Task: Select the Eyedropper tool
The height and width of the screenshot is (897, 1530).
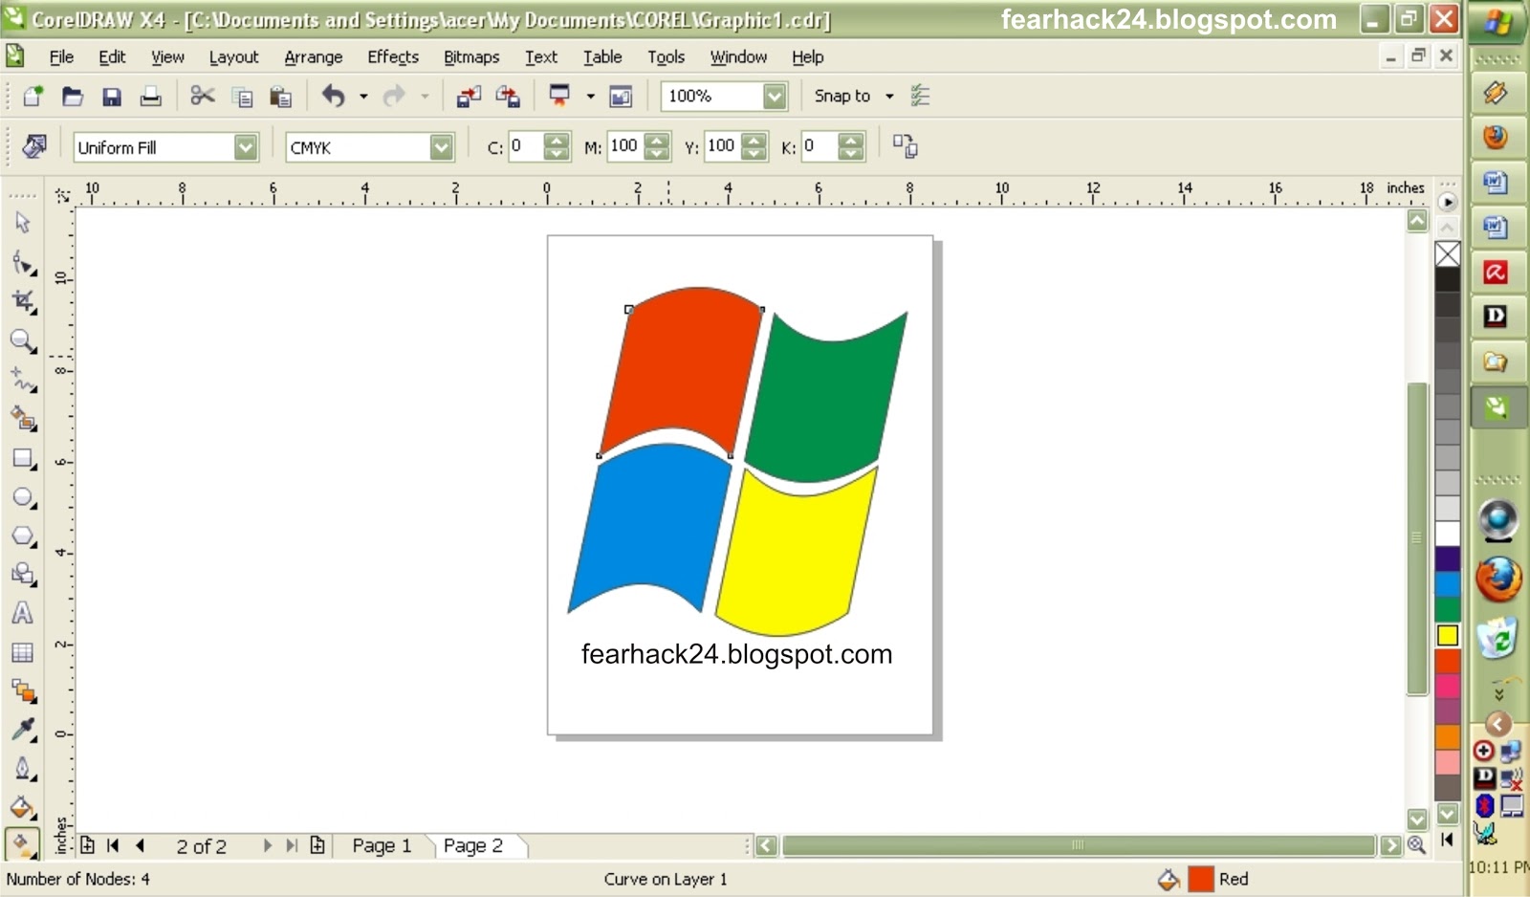Action: pos(23,729)
